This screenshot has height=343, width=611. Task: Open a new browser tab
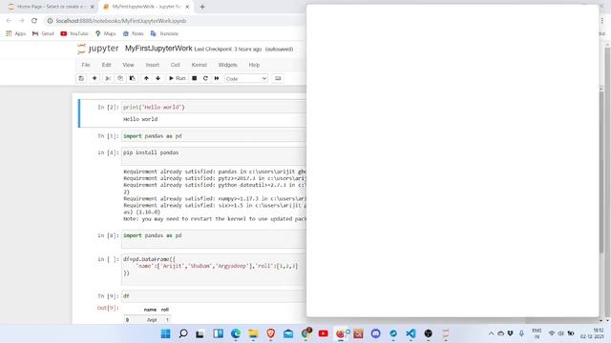tap(202, 7)
